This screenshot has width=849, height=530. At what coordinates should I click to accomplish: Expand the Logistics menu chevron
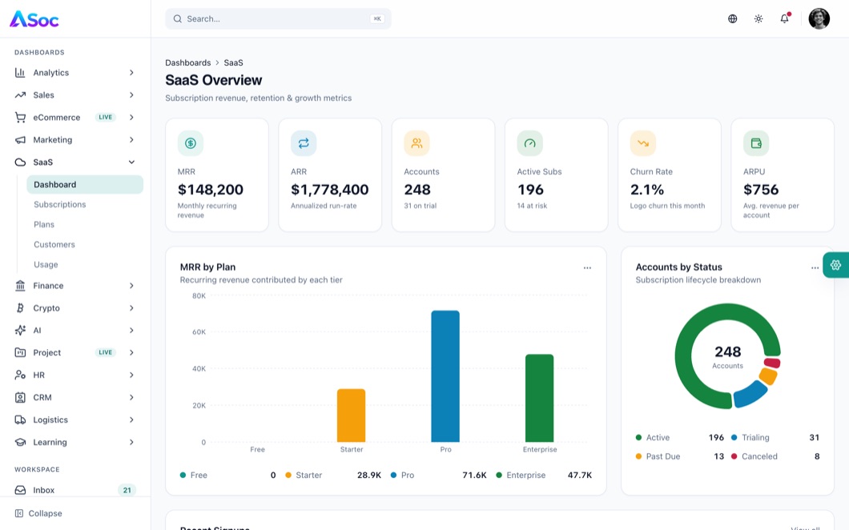(131, 420)
